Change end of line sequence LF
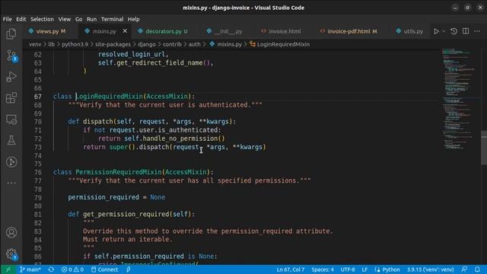 click(x=364, y=269)
